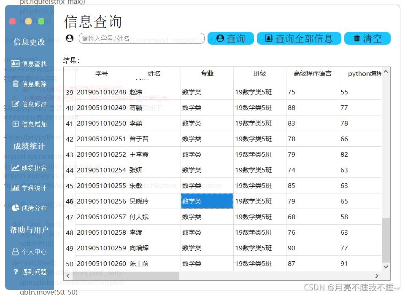The image size is (405, 295).
Task: Click name cell 曾于晋
Action: pos(154,139)
